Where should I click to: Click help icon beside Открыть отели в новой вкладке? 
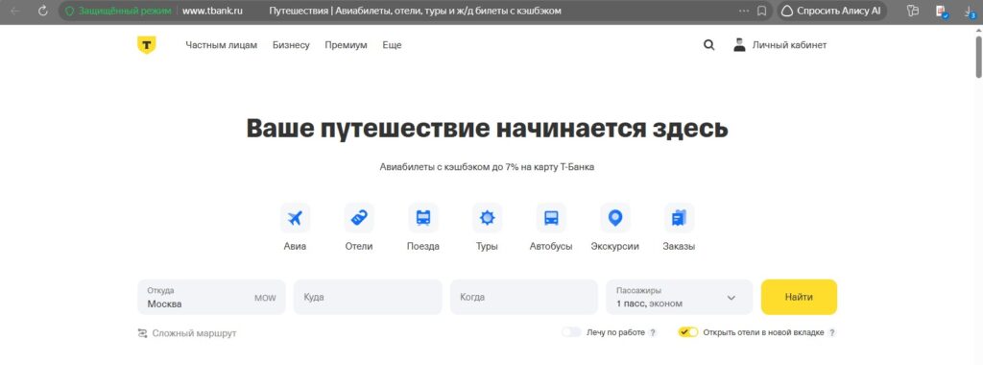tap(832, 332)
